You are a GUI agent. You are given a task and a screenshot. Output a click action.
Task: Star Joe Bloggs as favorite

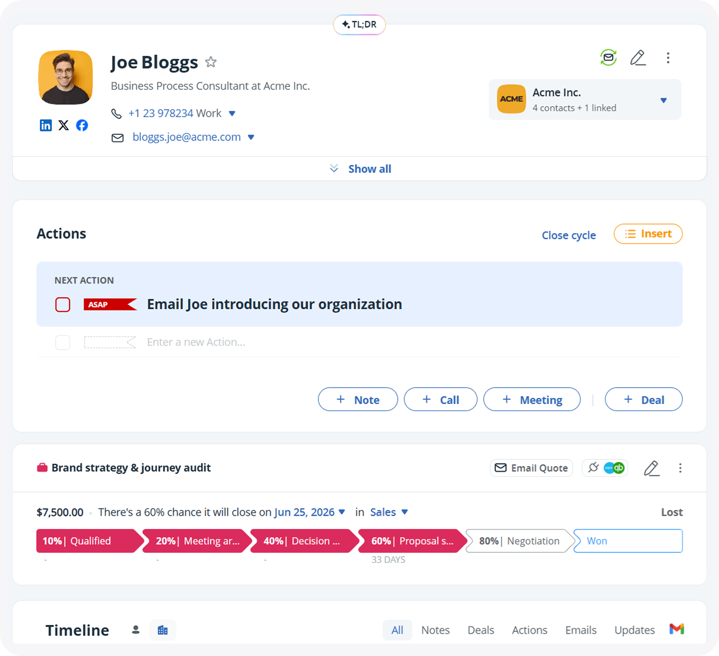click(211, 62)
